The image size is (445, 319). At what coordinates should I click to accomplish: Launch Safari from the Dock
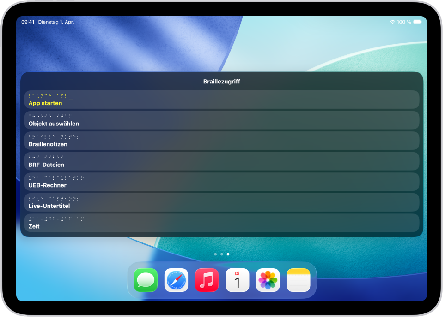coord(176,280)
